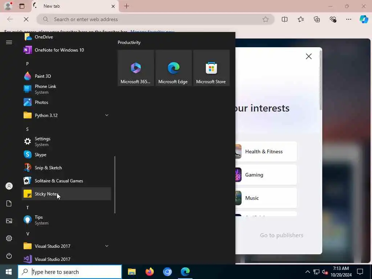Launch Chrome from the taskbar
Viewport: 372px width, 279px height.
click(167, 272)
